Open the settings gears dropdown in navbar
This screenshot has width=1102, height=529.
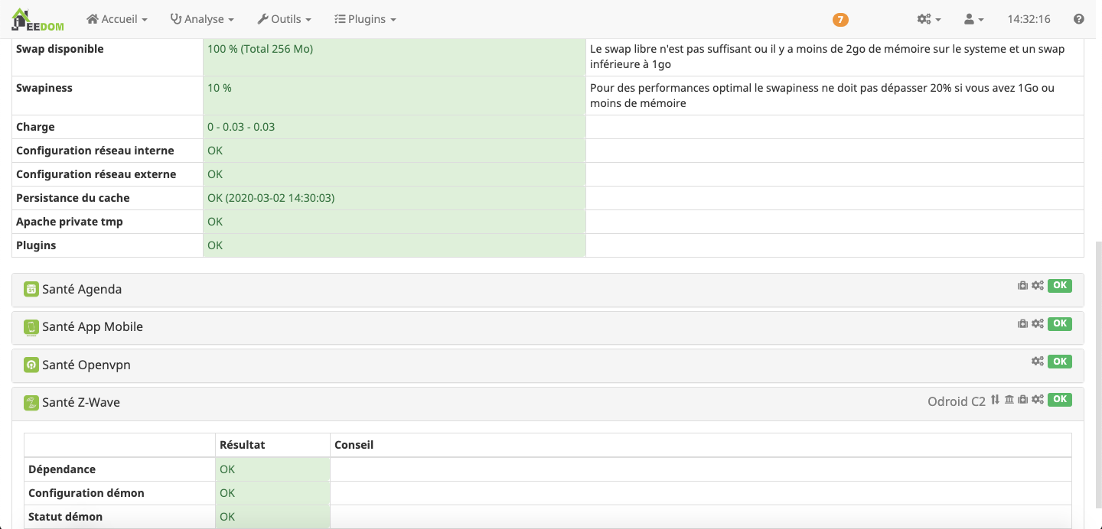[x=929, y=19]
